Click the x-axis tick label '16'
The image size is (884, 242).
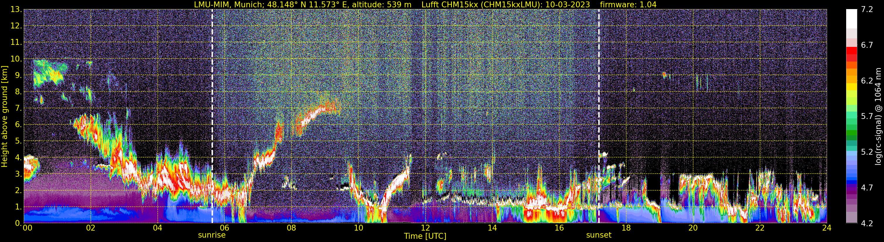pyautogui.click(x=559, y=228)
